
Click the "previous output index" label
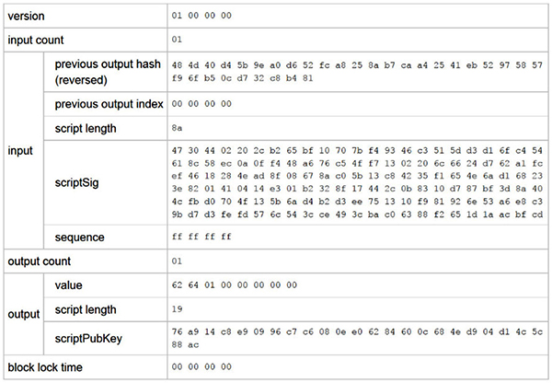(109, 103)
